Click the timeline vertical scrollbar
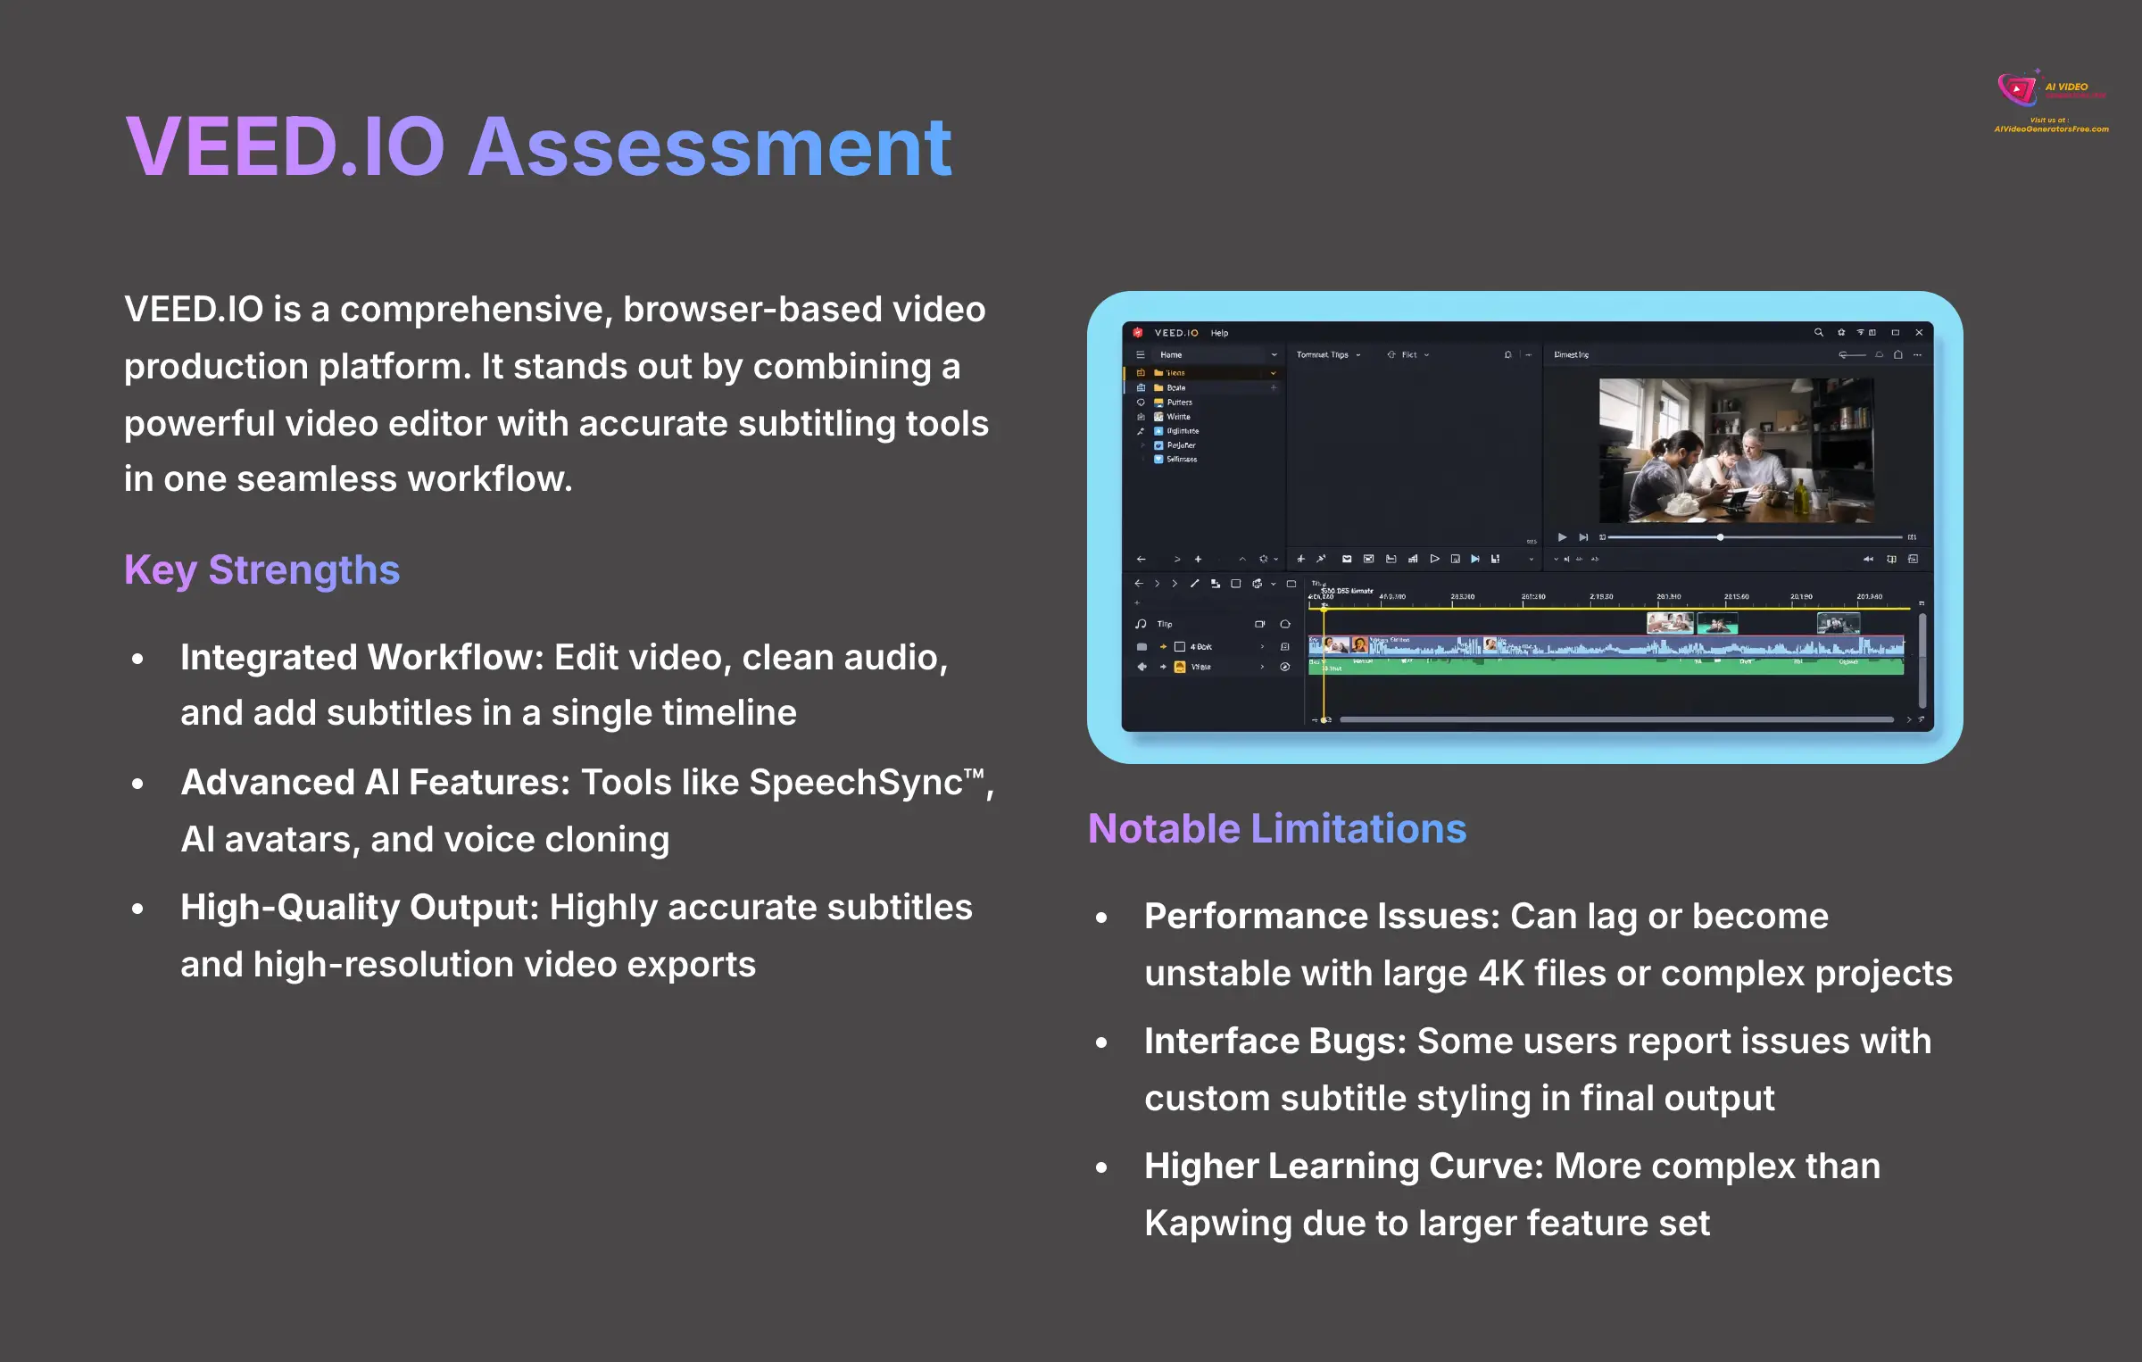The width and height of the screenshot is (2142, 1362). [1922, 659]
